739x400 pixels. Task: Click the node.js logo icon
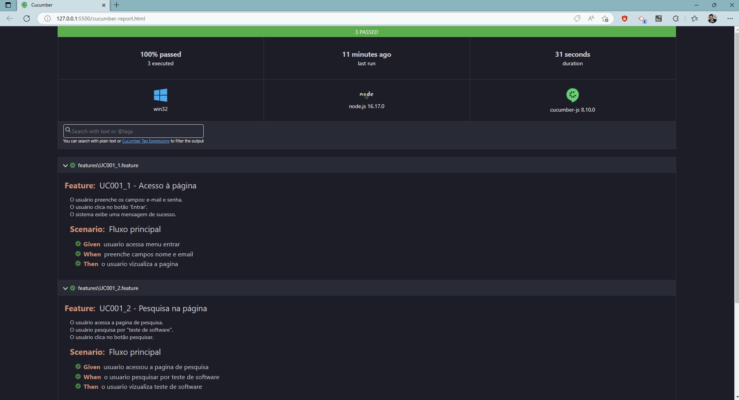366,95
